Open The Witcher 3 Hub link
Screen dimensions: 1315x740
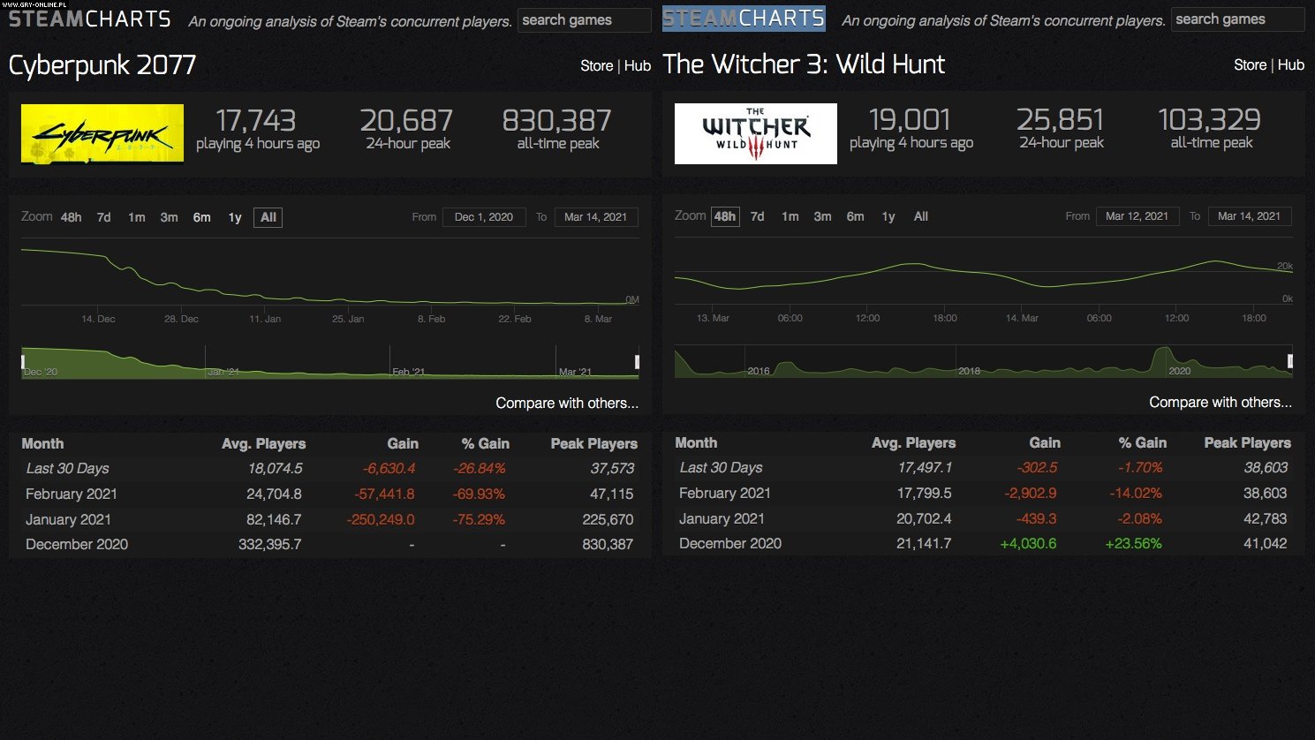[1290, 64]
